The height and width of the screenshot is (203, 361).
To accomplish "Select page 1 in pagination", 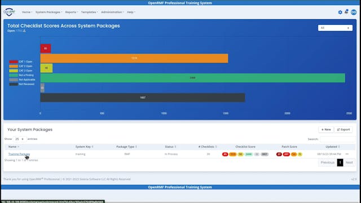I will [340, 162].
